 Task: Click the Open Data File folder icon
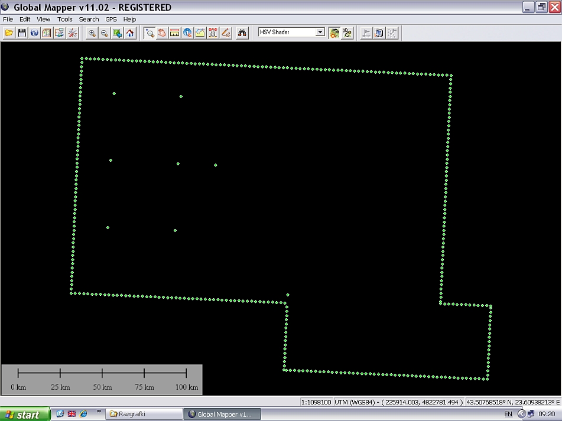tap(9, 33)
